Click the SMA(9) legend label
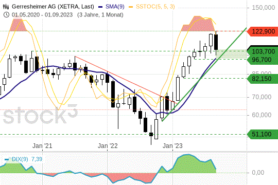The width and height of the screenshot is (278, 185). click(115, 7)
